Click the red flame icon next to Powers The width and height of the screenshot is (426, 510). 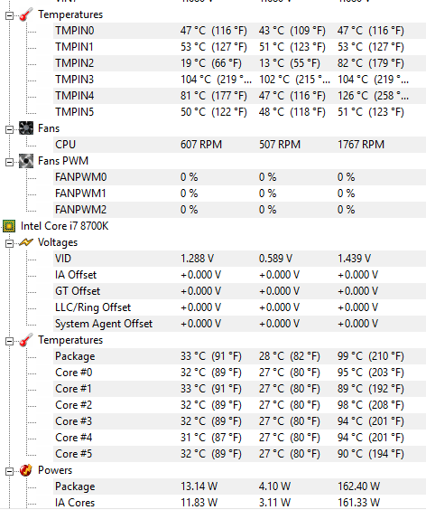26,470
